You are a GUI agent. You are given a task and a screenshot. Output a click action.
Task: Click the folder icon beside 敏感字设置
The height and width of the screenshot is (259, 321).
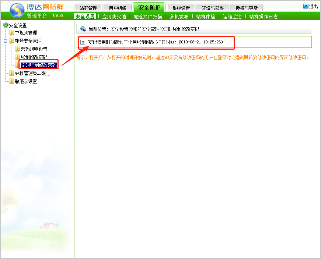pos(12,81)
